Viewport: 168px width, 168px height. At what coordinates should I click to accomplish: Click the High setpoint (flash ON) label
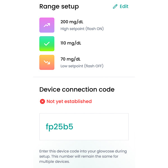(82, 29)
